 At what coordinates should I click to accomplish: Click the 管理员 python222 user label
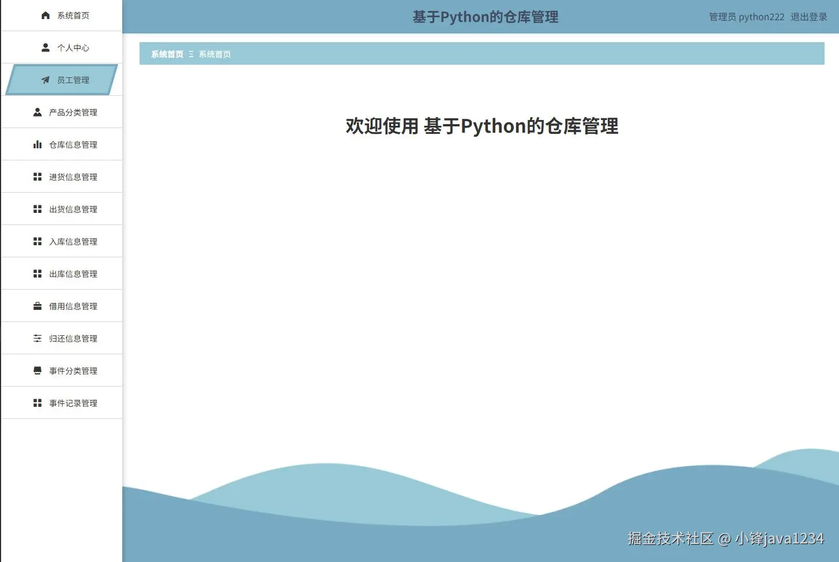coord(747,17)
